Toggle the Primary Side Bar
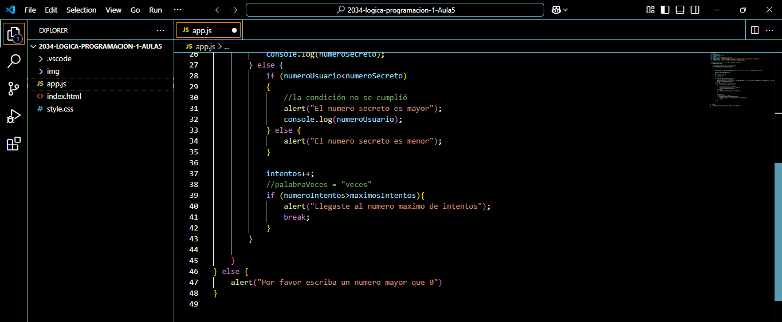Image resolution: width=782 pixels, height=322 pixels. tap(665, 10)
